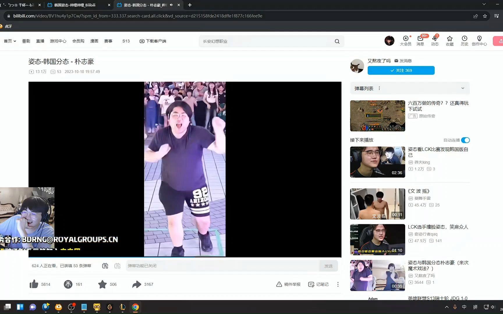Image resolution: width=503 pixels, height=314 pixels.
Task: Like the video using the thumbs-up icon
Action: click(x=34, y=284)
